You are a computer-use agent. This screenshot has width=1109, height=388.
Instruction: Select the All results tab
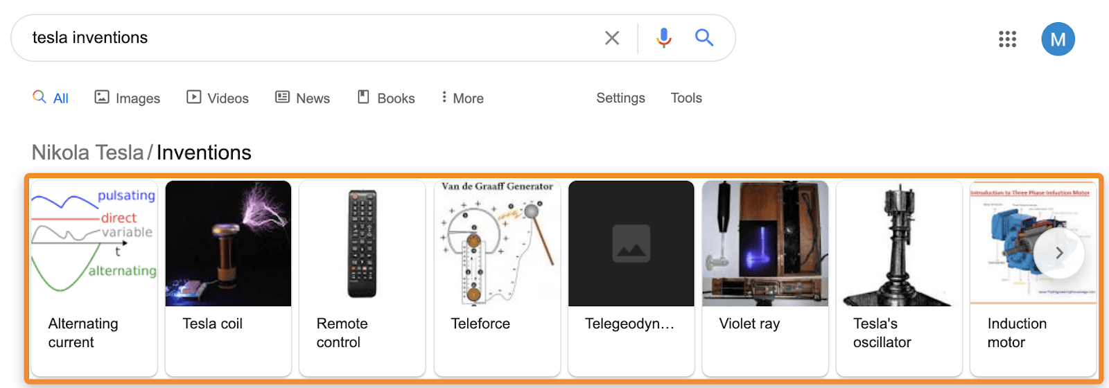point(51,98)
